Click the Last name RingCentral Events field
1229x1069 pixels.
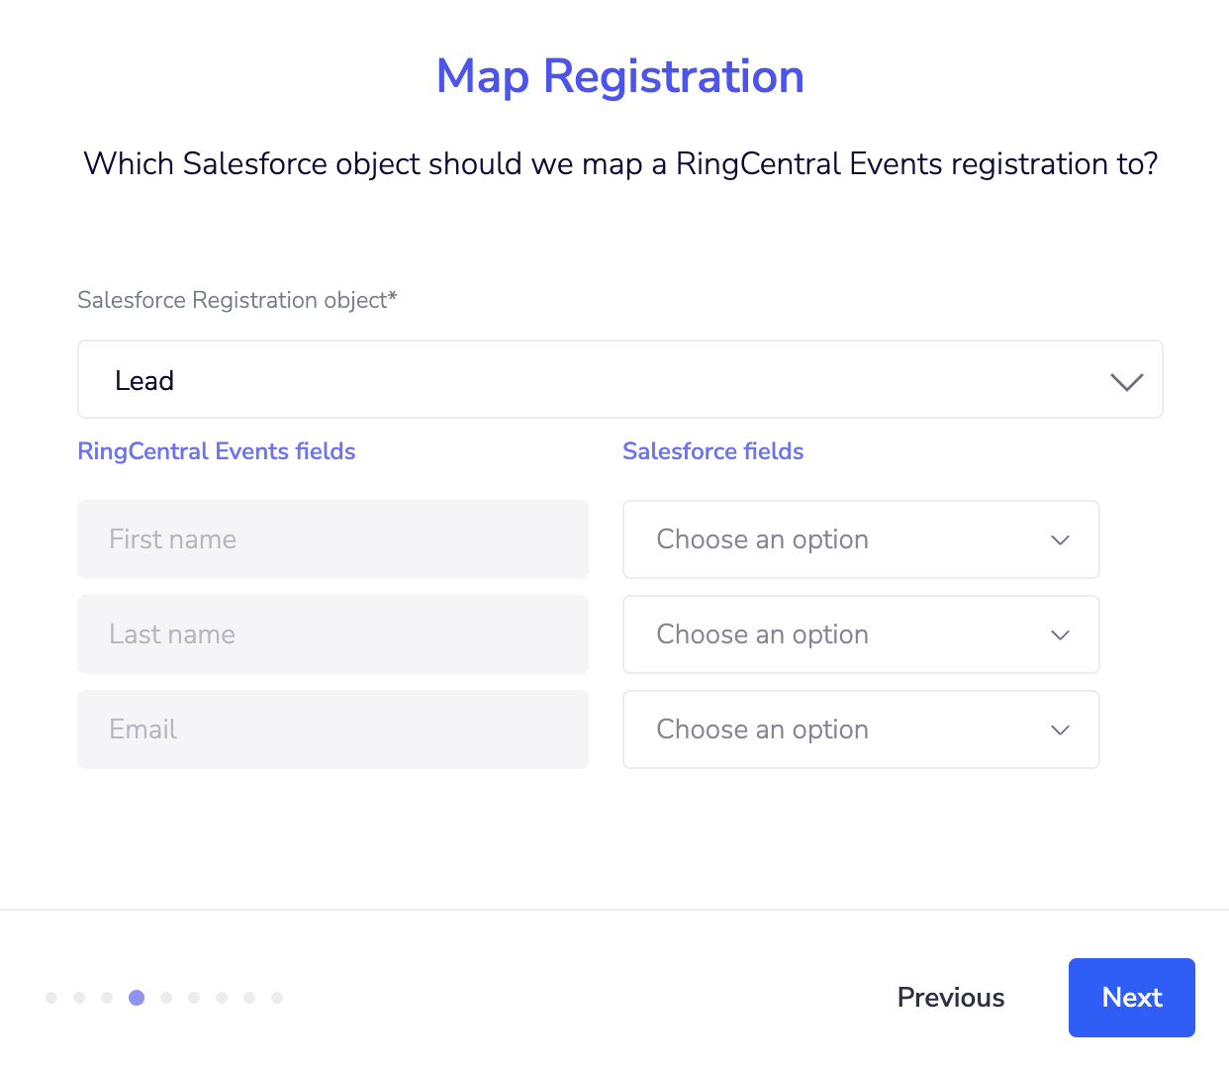332,634
